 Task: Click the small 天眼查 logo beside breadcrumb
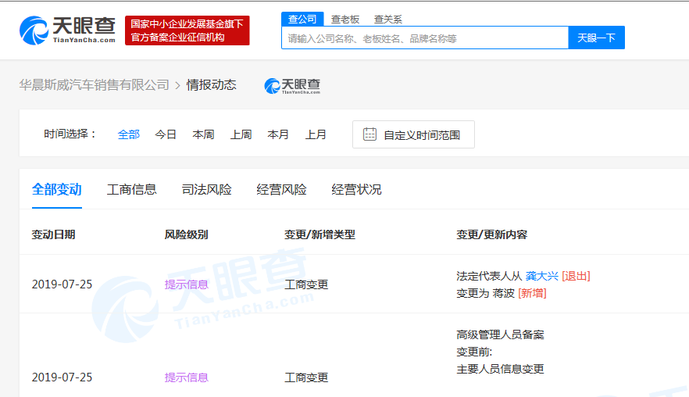[292, 86]
